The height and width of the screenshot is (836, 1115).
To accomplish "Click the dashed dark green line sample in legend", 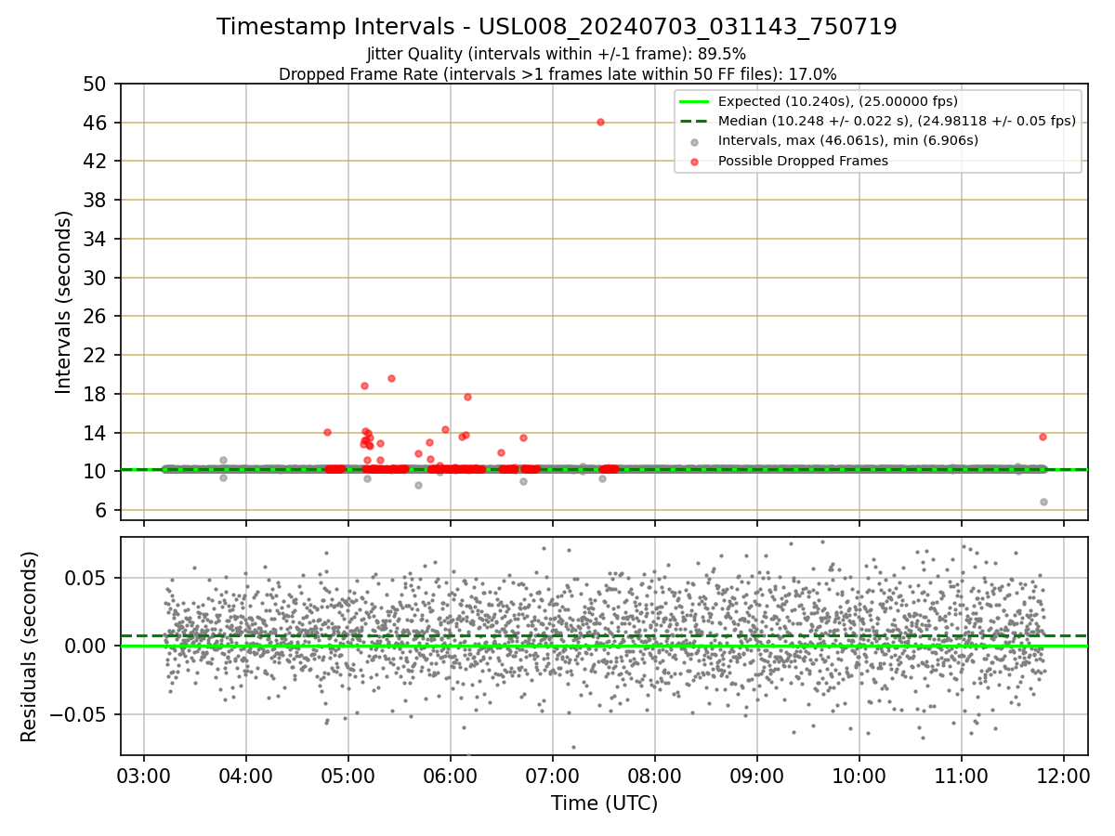I will (x=695, y=121).
